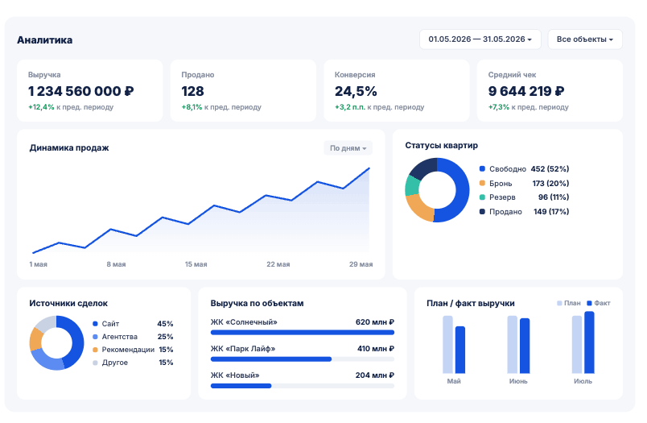This screenshot has width=647, height=423.
Task: Click the "15 мая" axis label
Action: click(x=196, y=264)
